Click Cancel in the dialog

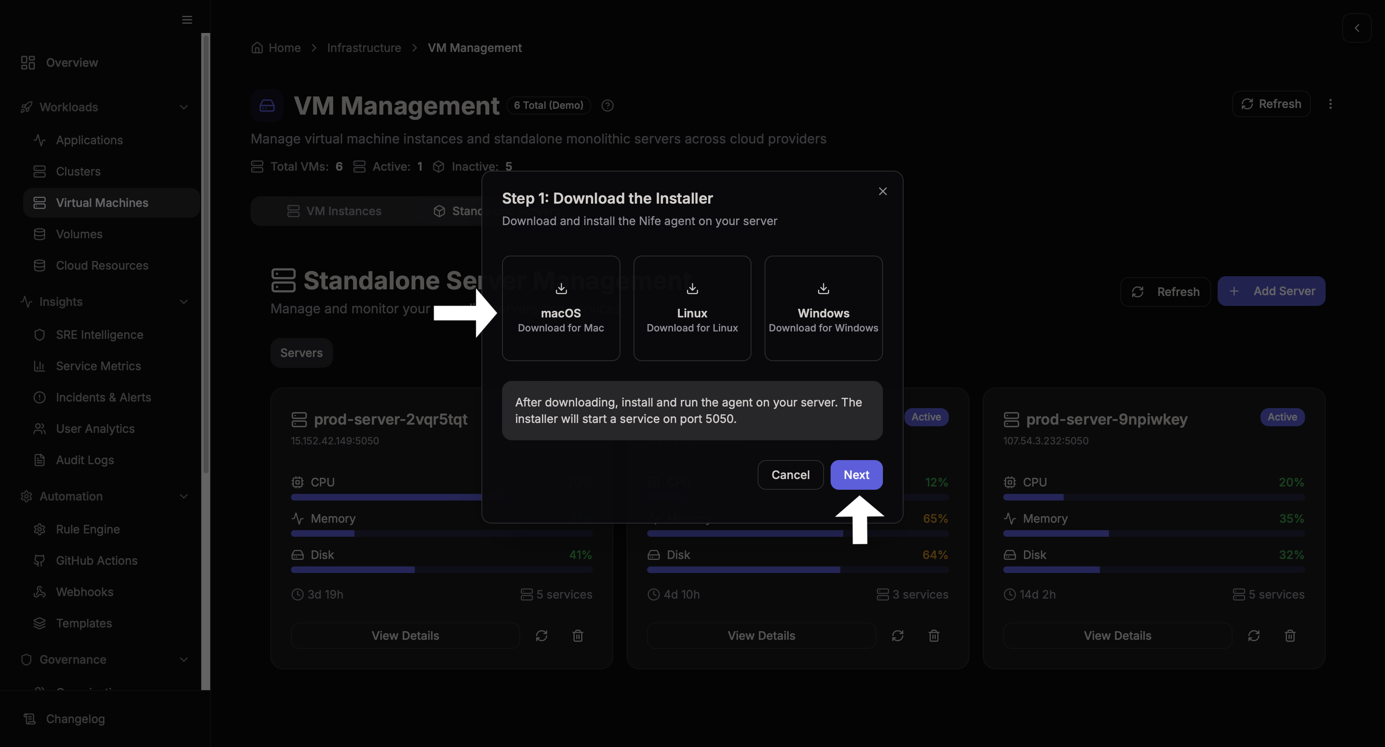(x=790, y=475)
